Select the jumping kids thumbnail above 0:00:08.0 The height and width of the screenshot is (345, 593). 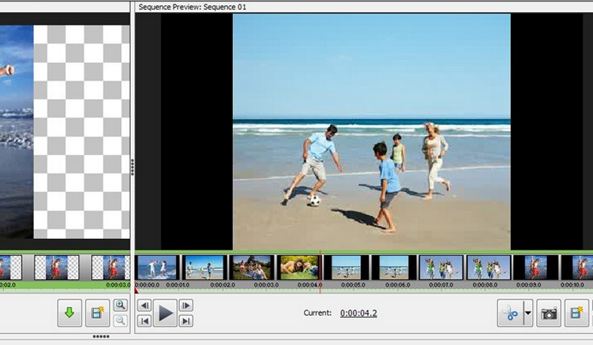[x=488, y=267]
